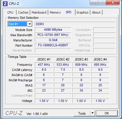This screenshot has width=122, height=119.
Task: Click the JEDEC #1 column header
Action: tap(44, 59)
